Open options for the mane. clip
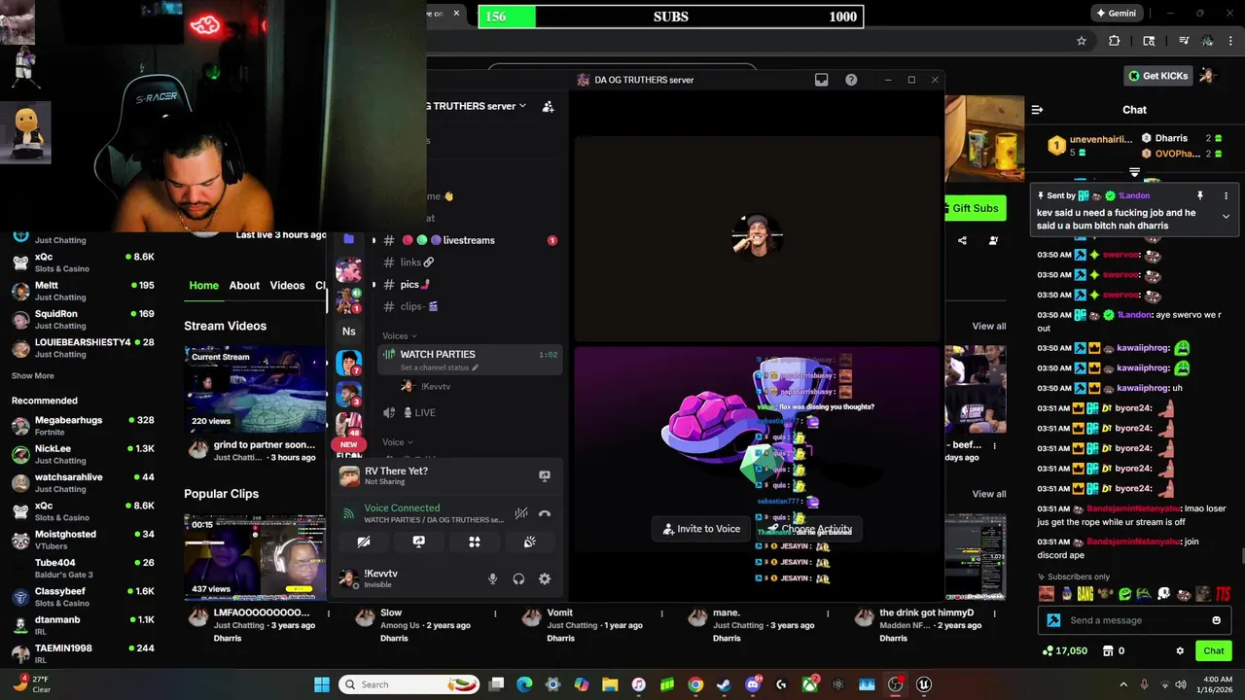 828,613
